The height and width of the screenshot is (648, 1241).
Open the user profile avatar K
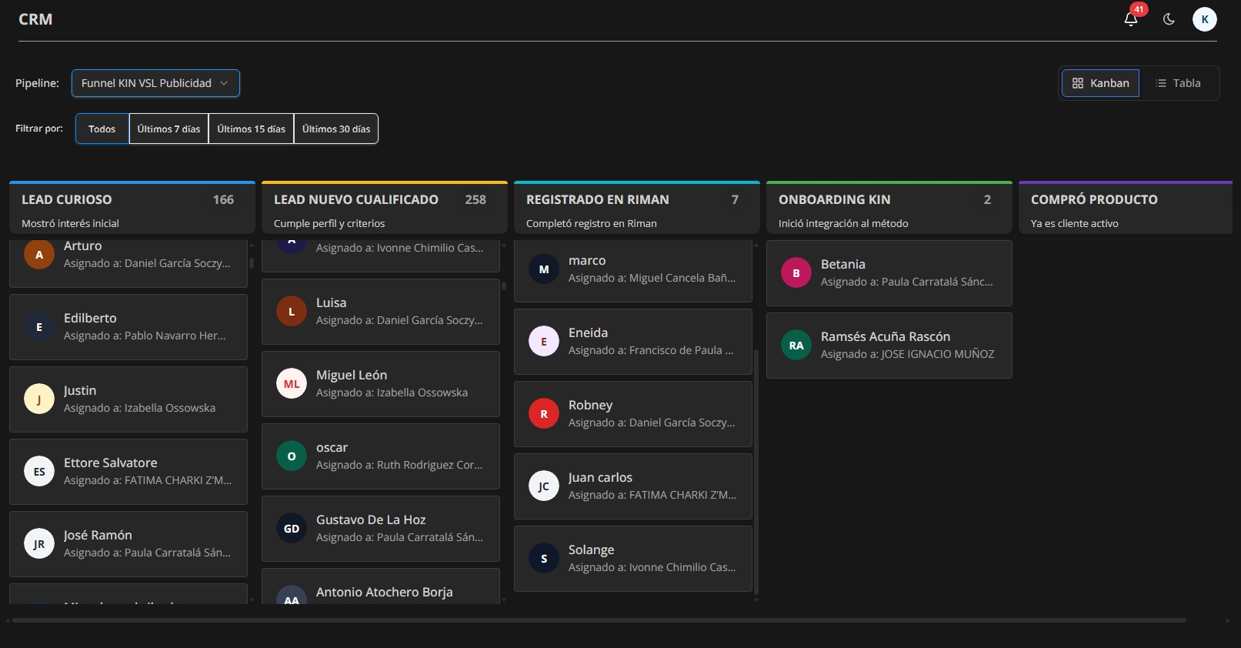pyautogui.click(x=1204, y=19)
